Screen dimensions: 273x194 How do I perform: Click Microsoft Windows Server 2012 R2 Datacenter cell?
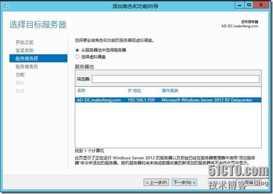207,100
